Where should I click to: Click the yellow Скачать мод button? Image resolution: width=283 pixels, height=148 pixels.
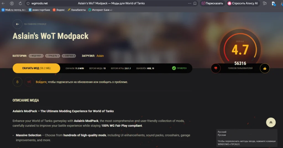click(x=36, y=68)
